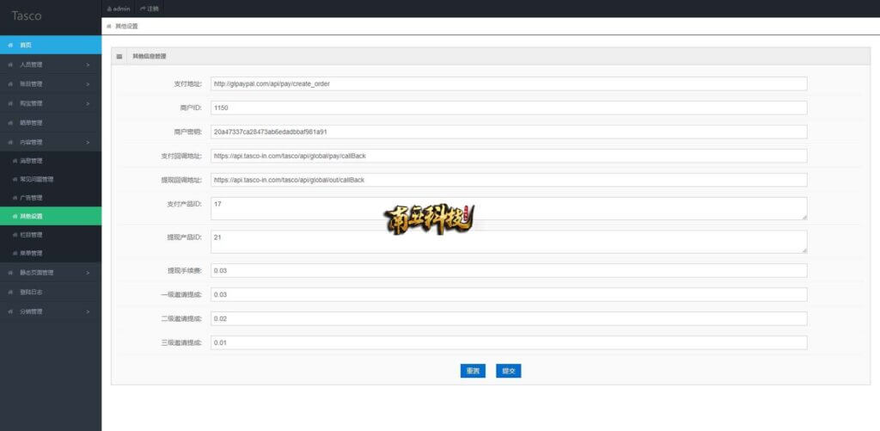Open 分销管理 menu in sidebar

tap(51, 311)
